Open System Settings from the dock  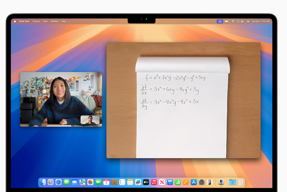pyautogui.click(x=202, y=182)
